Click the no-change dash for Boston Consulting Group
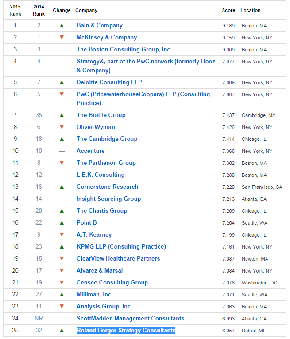This screenshot has height=339, width=290. point(62,50)
